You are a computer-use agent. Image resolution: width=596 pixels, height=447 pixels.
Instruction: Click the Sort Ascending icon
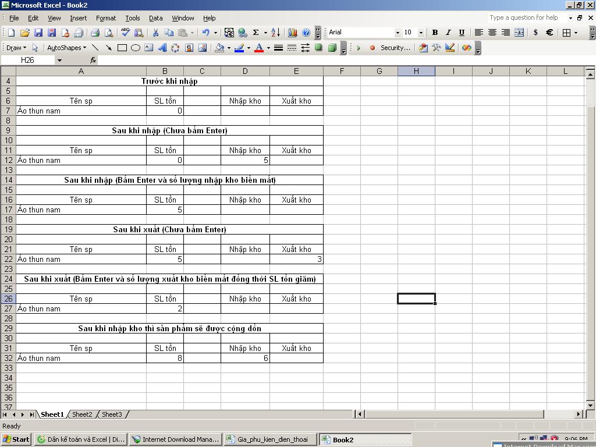pos(276,33)
